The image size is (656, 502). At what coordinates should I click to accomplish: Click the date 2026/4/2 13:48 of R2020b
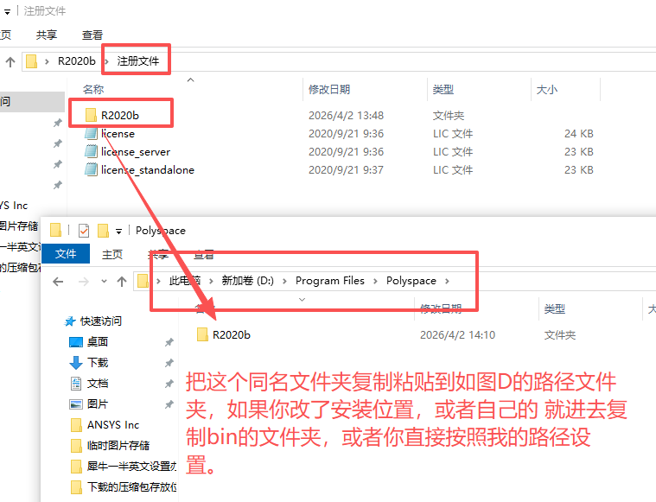pos(346,116)
